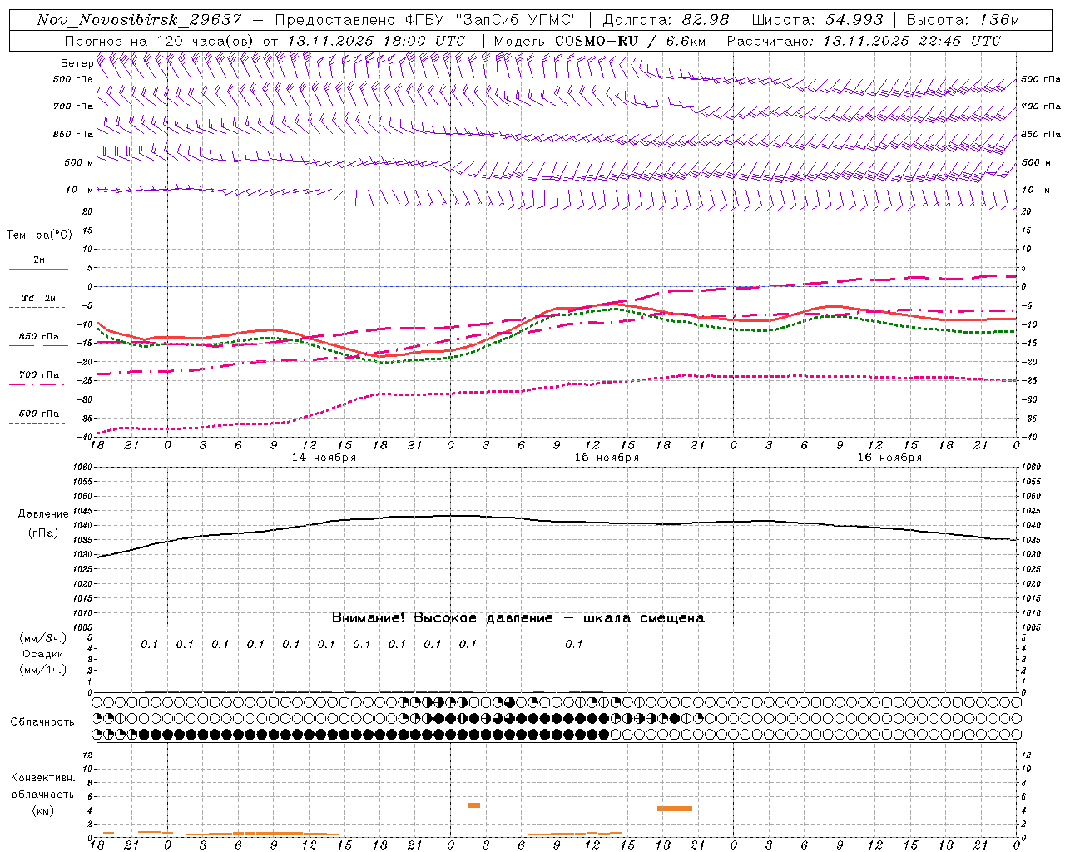Image resolution: width=1065 pixels, height=852 pixels.
Task: Click the station title Nov_Novosibirsk_29637
Action: pyautogui.click(x=139, y=20)
